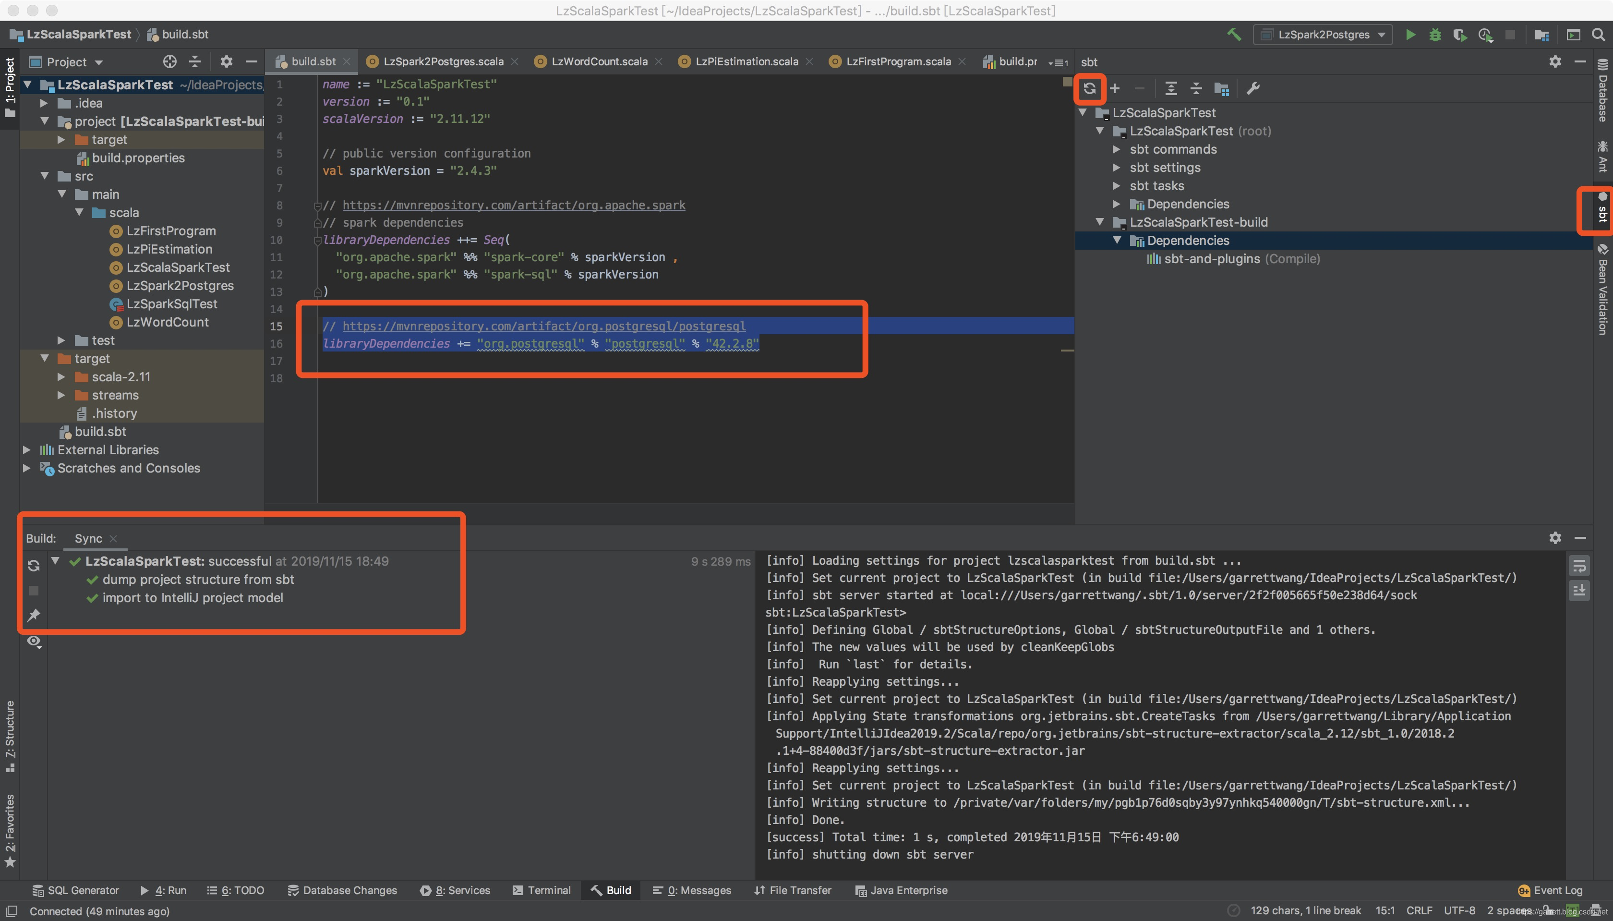The image size is (1613, 921).
Task: Debug LzSpark2Postgres with the bug icon
Action: [x=1435, y=35]
